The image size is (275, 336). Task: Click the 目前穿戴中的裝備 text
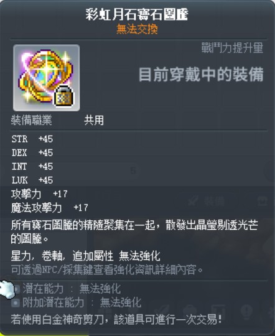click(201, 75)
